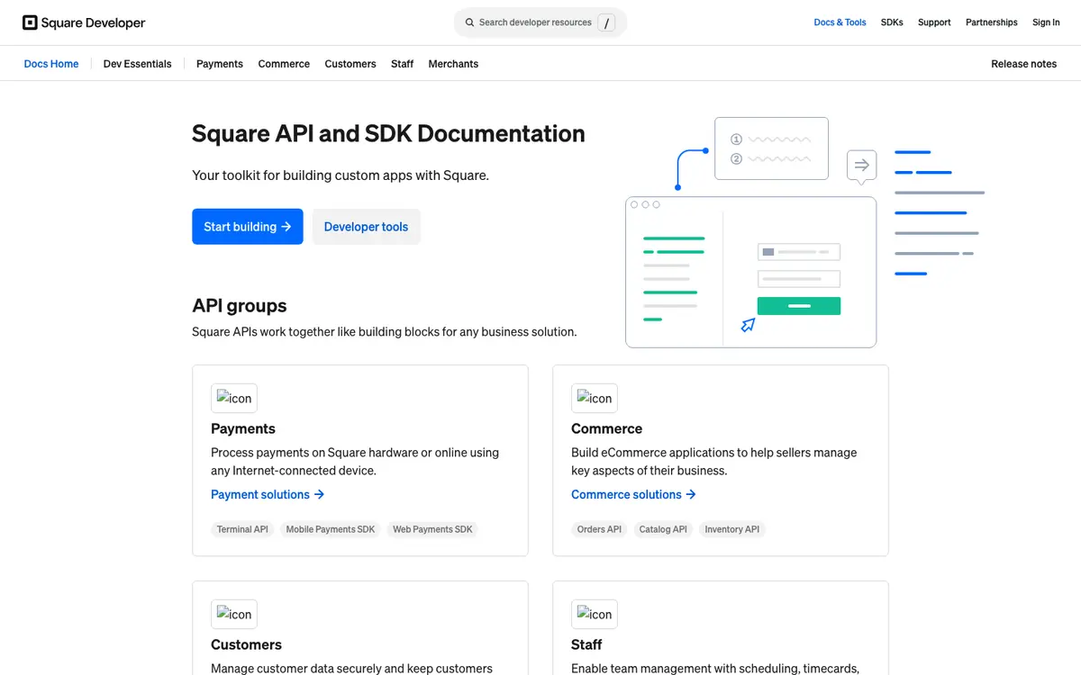
Task: Click the slash shortcut key badge
Action: coord(606,22)
